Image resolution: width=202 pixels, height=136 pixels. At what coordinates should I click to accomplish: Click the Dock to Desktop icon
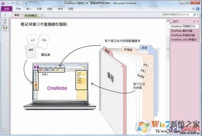pos(17,3)
